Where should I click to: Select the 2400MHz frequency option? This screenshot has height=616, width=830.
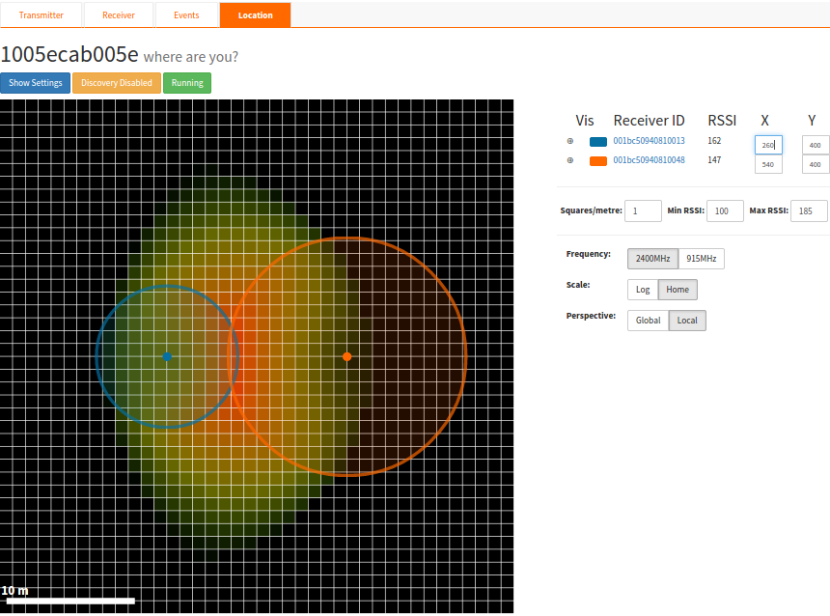(x=652, y=259)
